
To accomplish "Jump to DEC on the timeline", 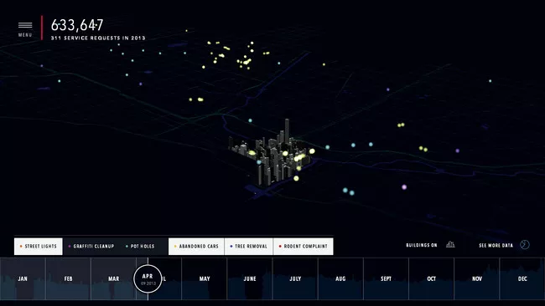I will pyautogui.click(x=522, y=278).
